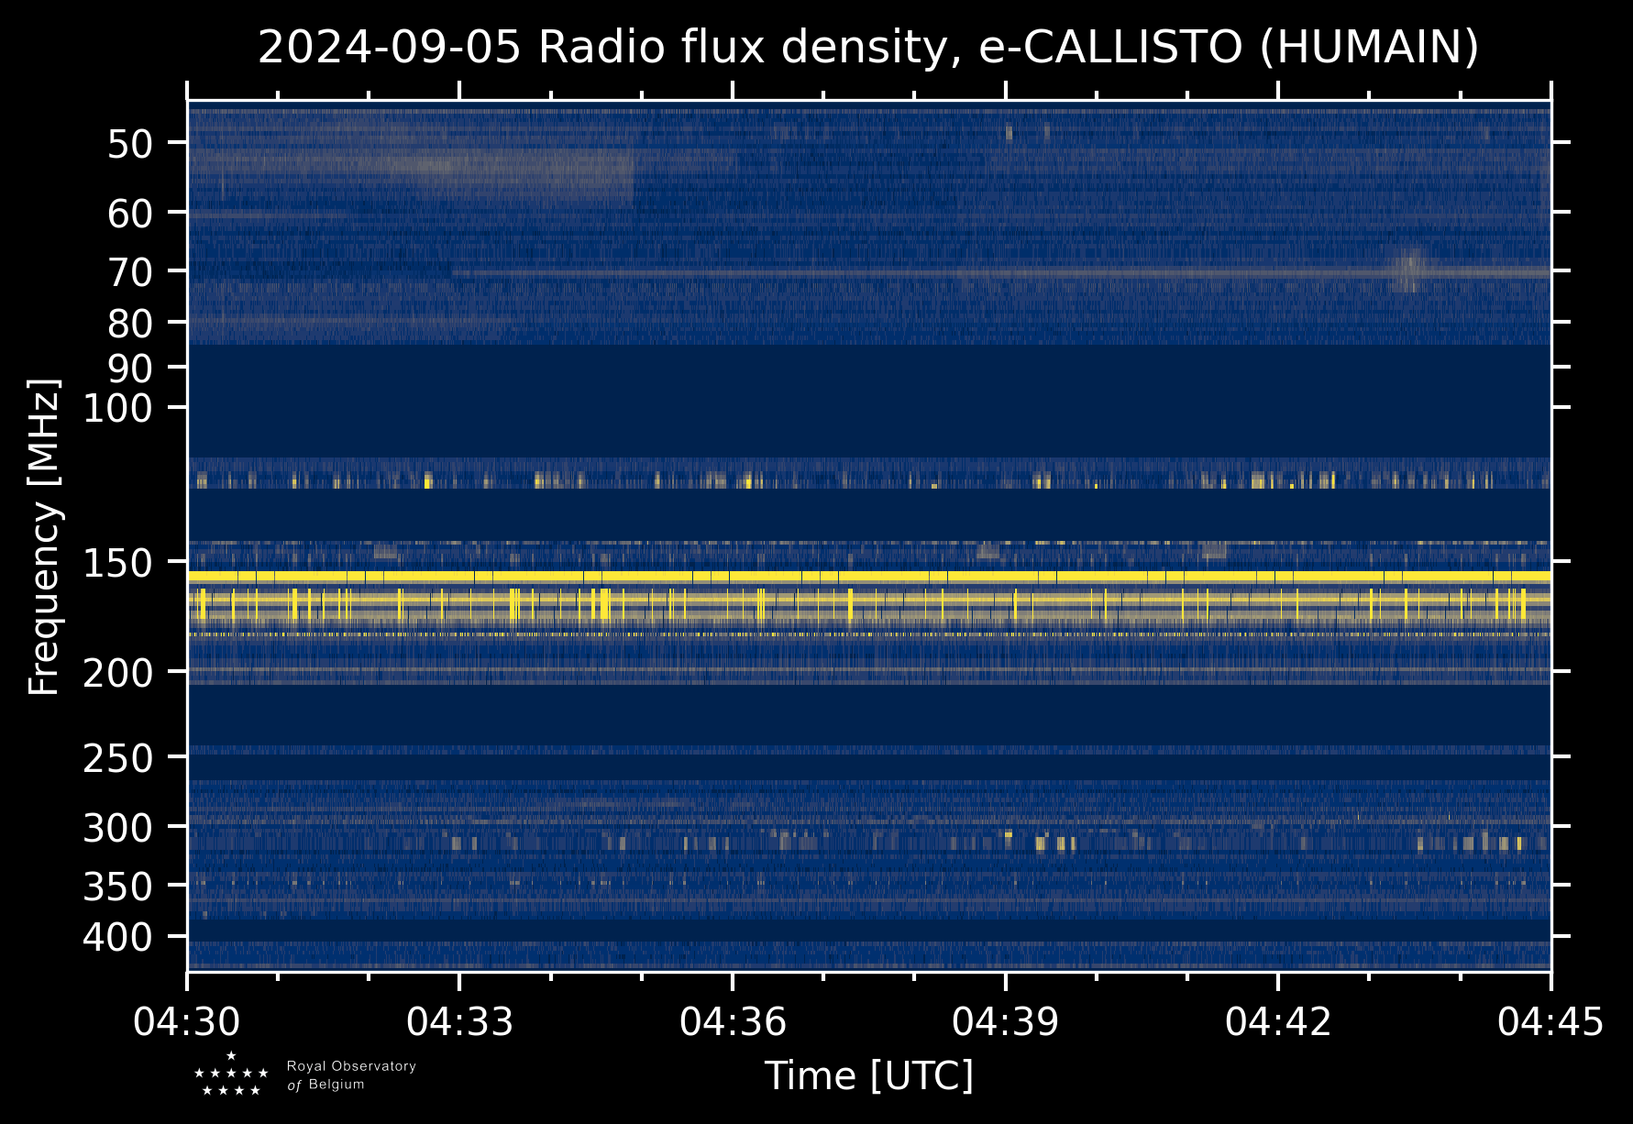Select the 04:45 time tick label
1633x1124 pixels.
(1550, 1021)
